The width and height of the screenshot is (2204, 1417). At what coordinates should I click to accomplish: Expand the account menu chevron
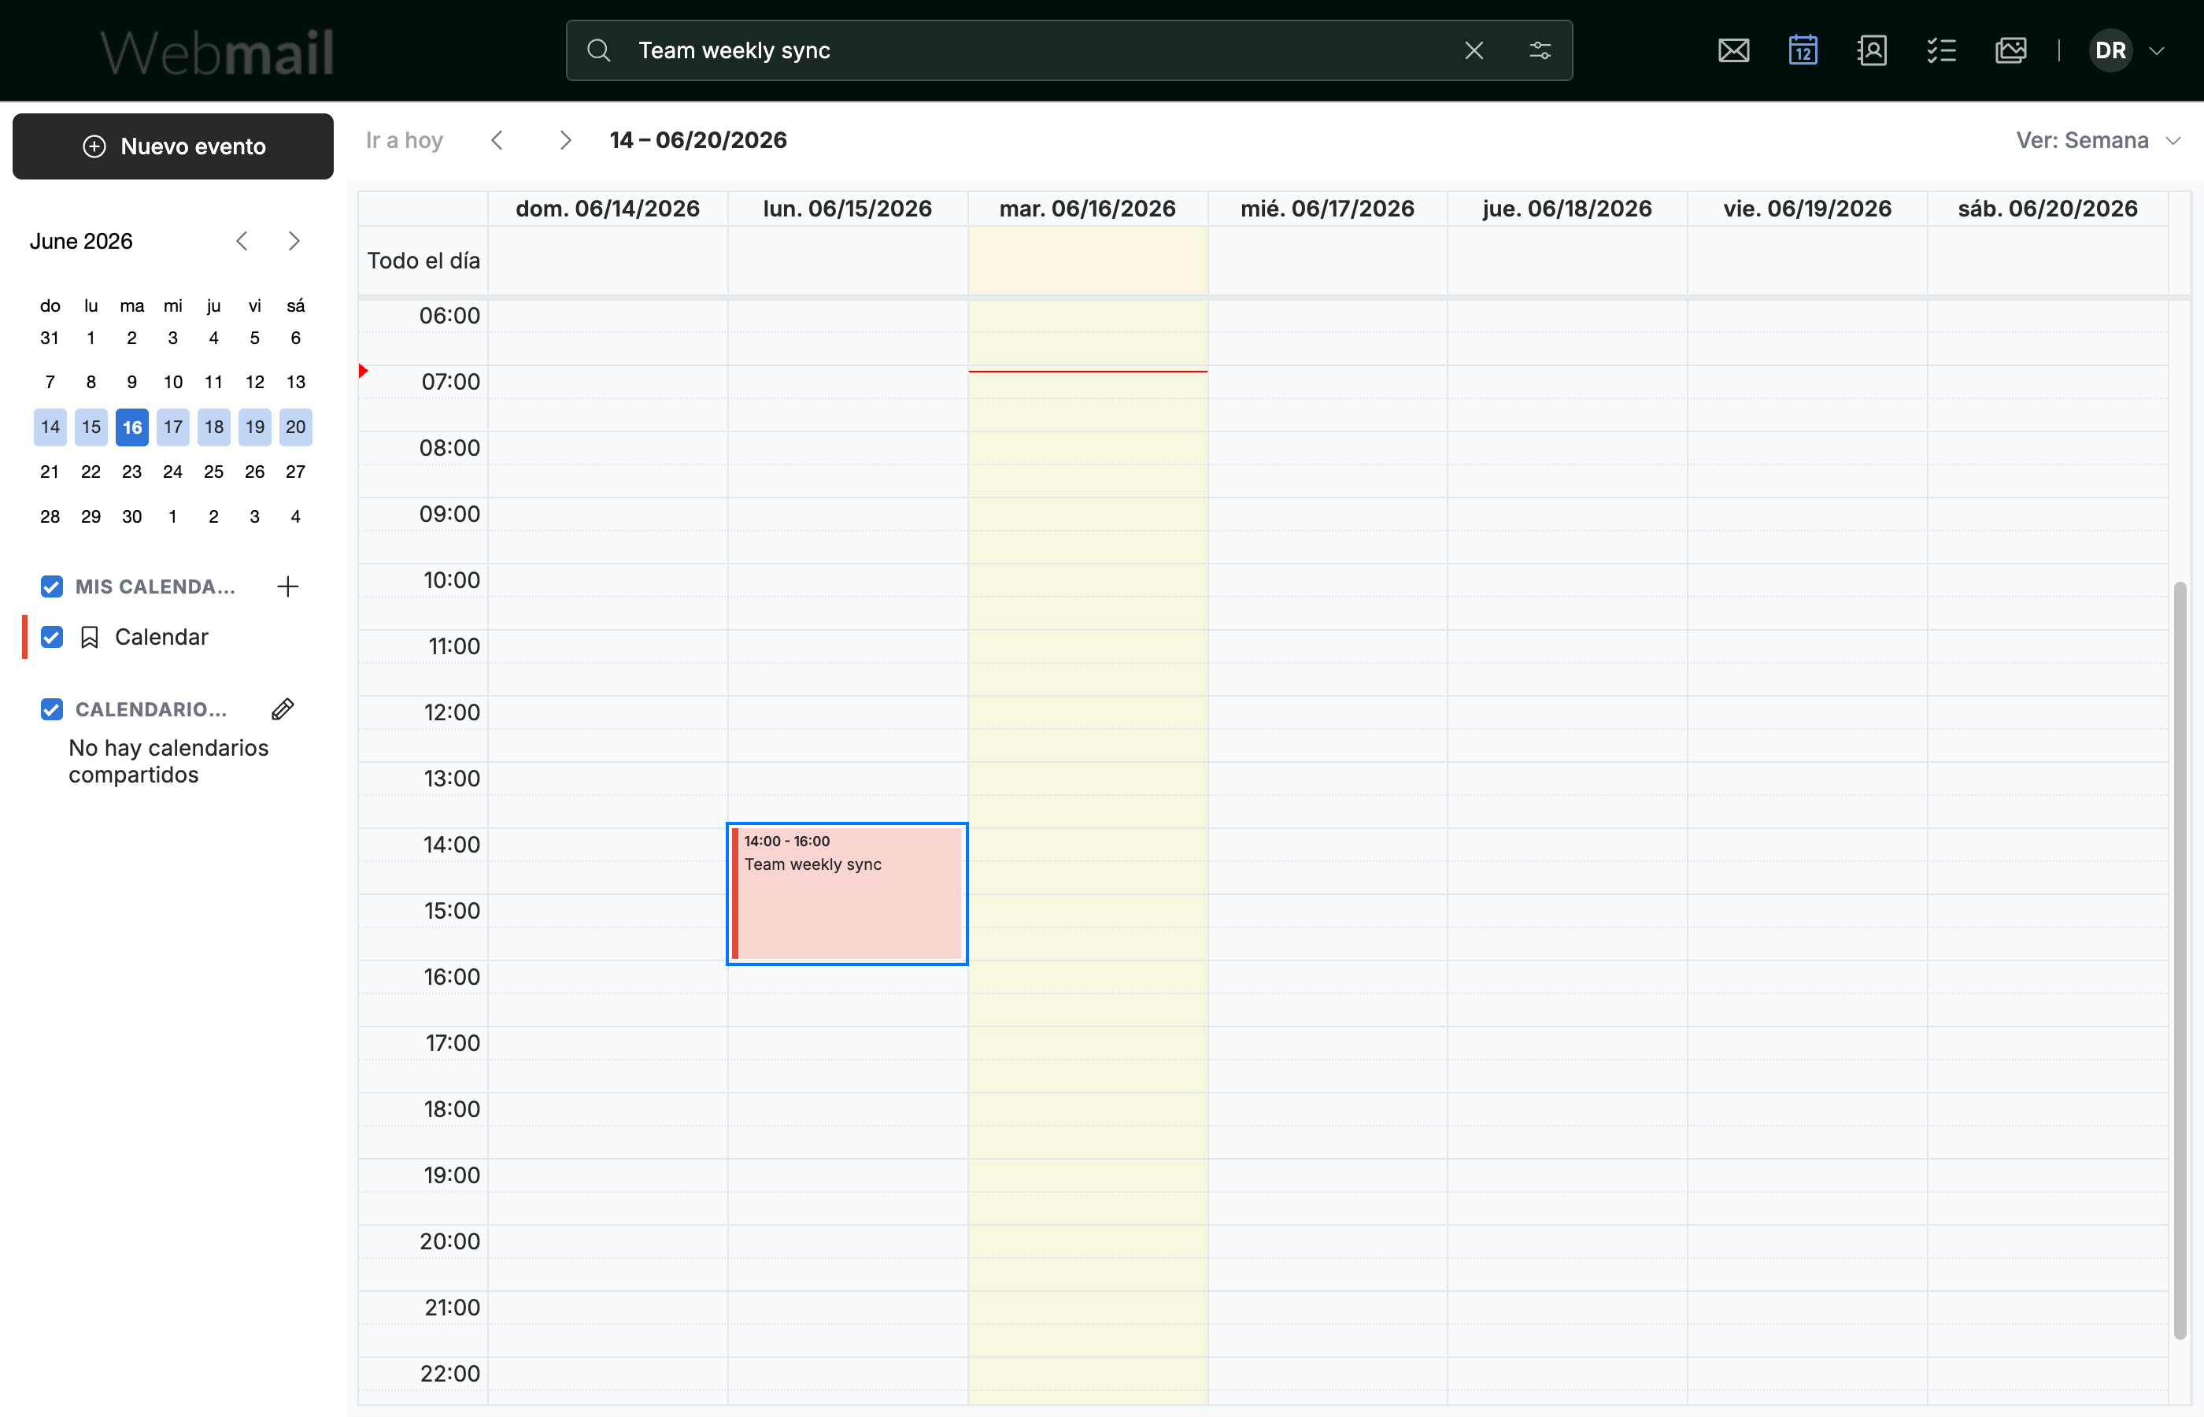(2156, 50)
